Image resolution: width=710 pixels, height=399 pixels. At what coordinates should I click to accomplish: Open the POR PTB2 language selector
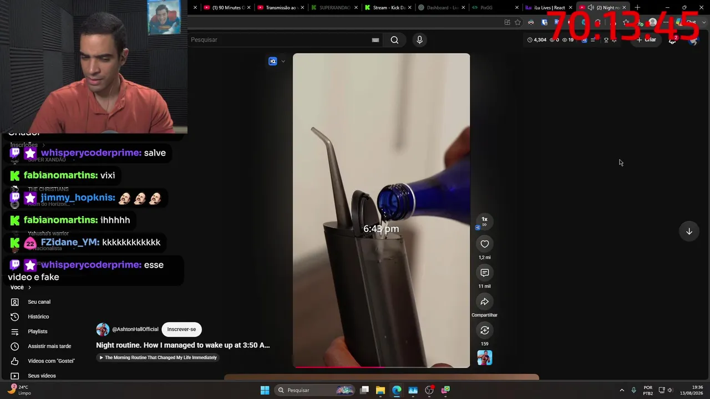click(x=648, y=390)
